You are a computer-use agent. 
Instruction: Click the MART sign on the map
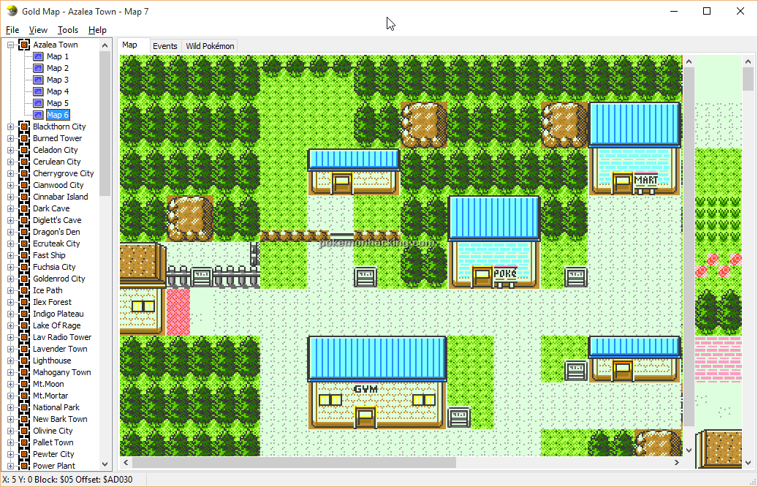pos(646,180)
